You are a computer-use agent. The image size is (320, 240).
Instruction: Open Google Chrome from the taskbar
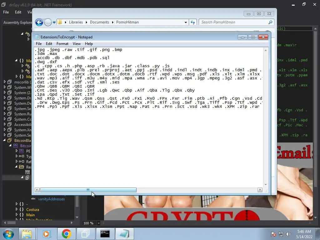pyautogui.click(x=66, y=234)
